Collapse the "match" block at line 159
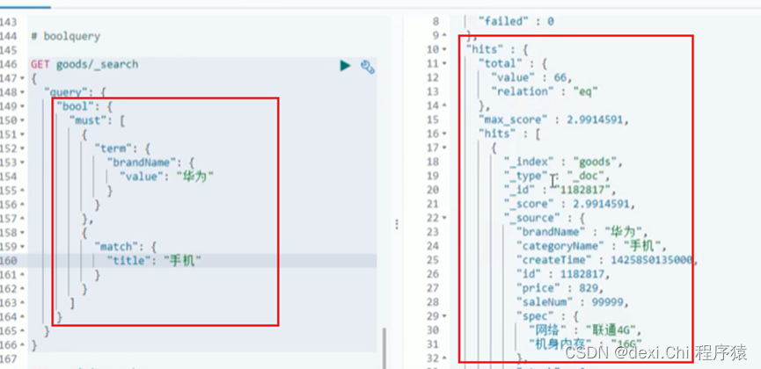 (23, 247)
